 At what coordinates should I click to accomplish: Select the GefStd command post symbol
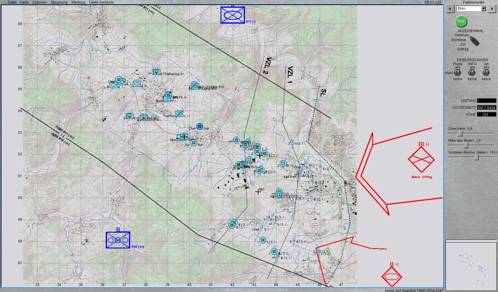click(x=178, y=114)
